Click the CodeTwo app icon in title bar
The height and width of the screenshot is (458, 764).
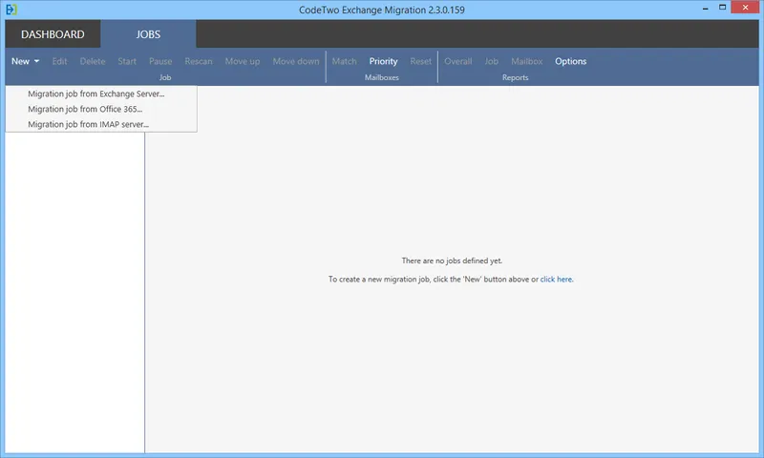[11, 10]
